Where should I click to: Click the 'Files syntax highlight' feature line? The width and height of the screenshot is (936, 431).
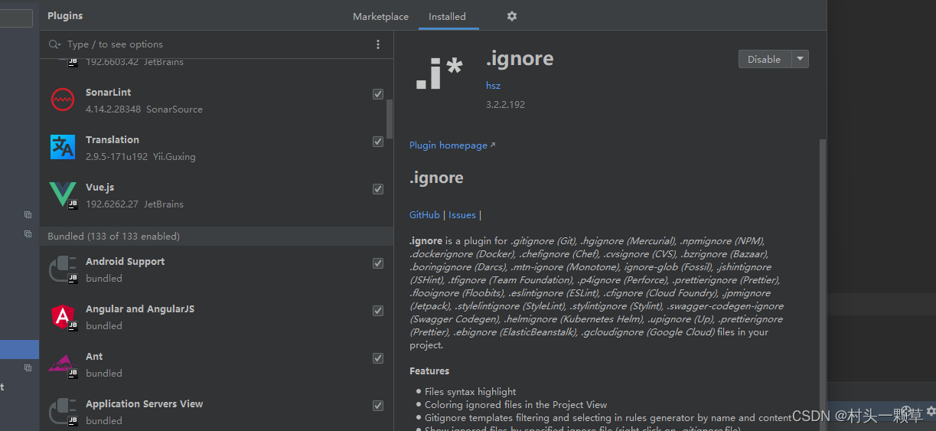pyautogui.click(x=470, y=391)
